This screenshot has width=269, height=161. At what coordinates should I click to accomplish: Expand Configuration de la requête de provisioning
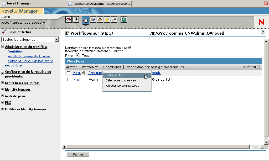(3, 74)
